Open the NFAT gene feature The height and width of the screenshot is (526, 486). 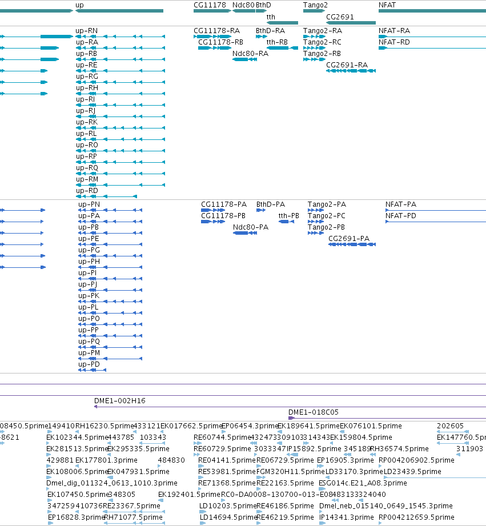click(432, 11)
